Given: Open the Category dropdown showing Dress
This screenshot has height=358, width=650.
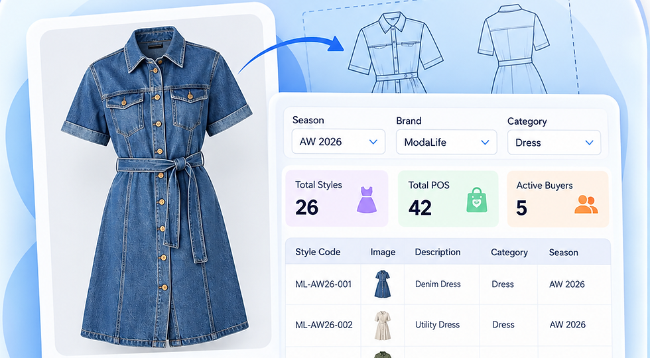Looking at the screenshot, I should pyautogui.click(x=554, y=143).
